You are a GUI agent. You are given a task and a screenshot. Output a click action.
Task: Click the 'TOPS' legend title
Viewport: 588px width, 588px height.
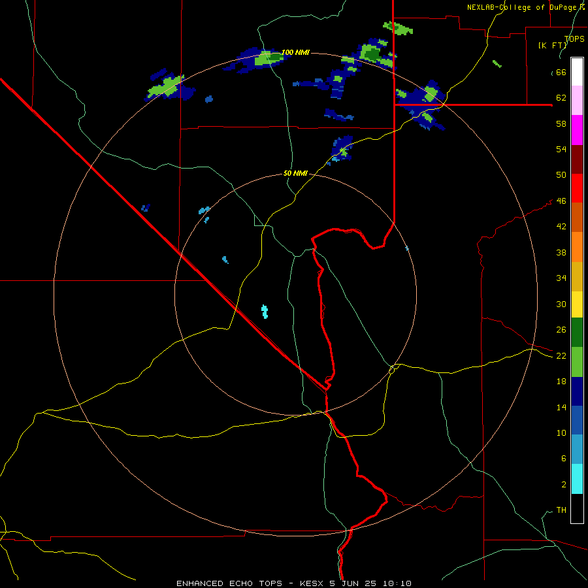[574, 39]
